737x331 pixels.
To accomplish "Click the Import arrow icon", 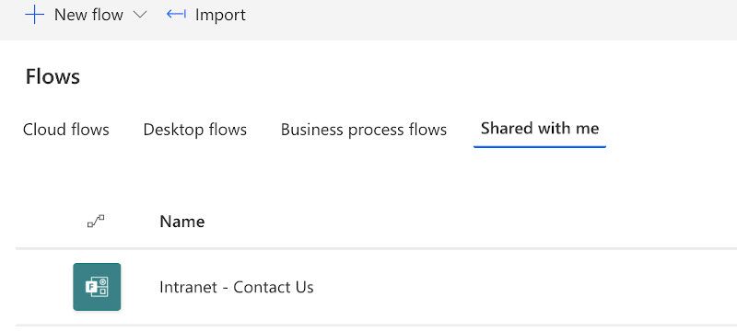I will (176, 15).
